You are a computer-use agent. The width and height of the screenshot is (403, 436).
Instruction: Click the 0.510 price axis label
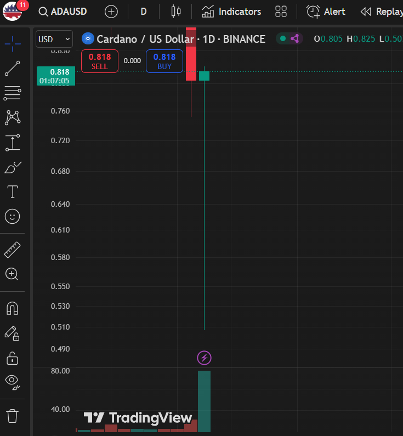(60, 327)
